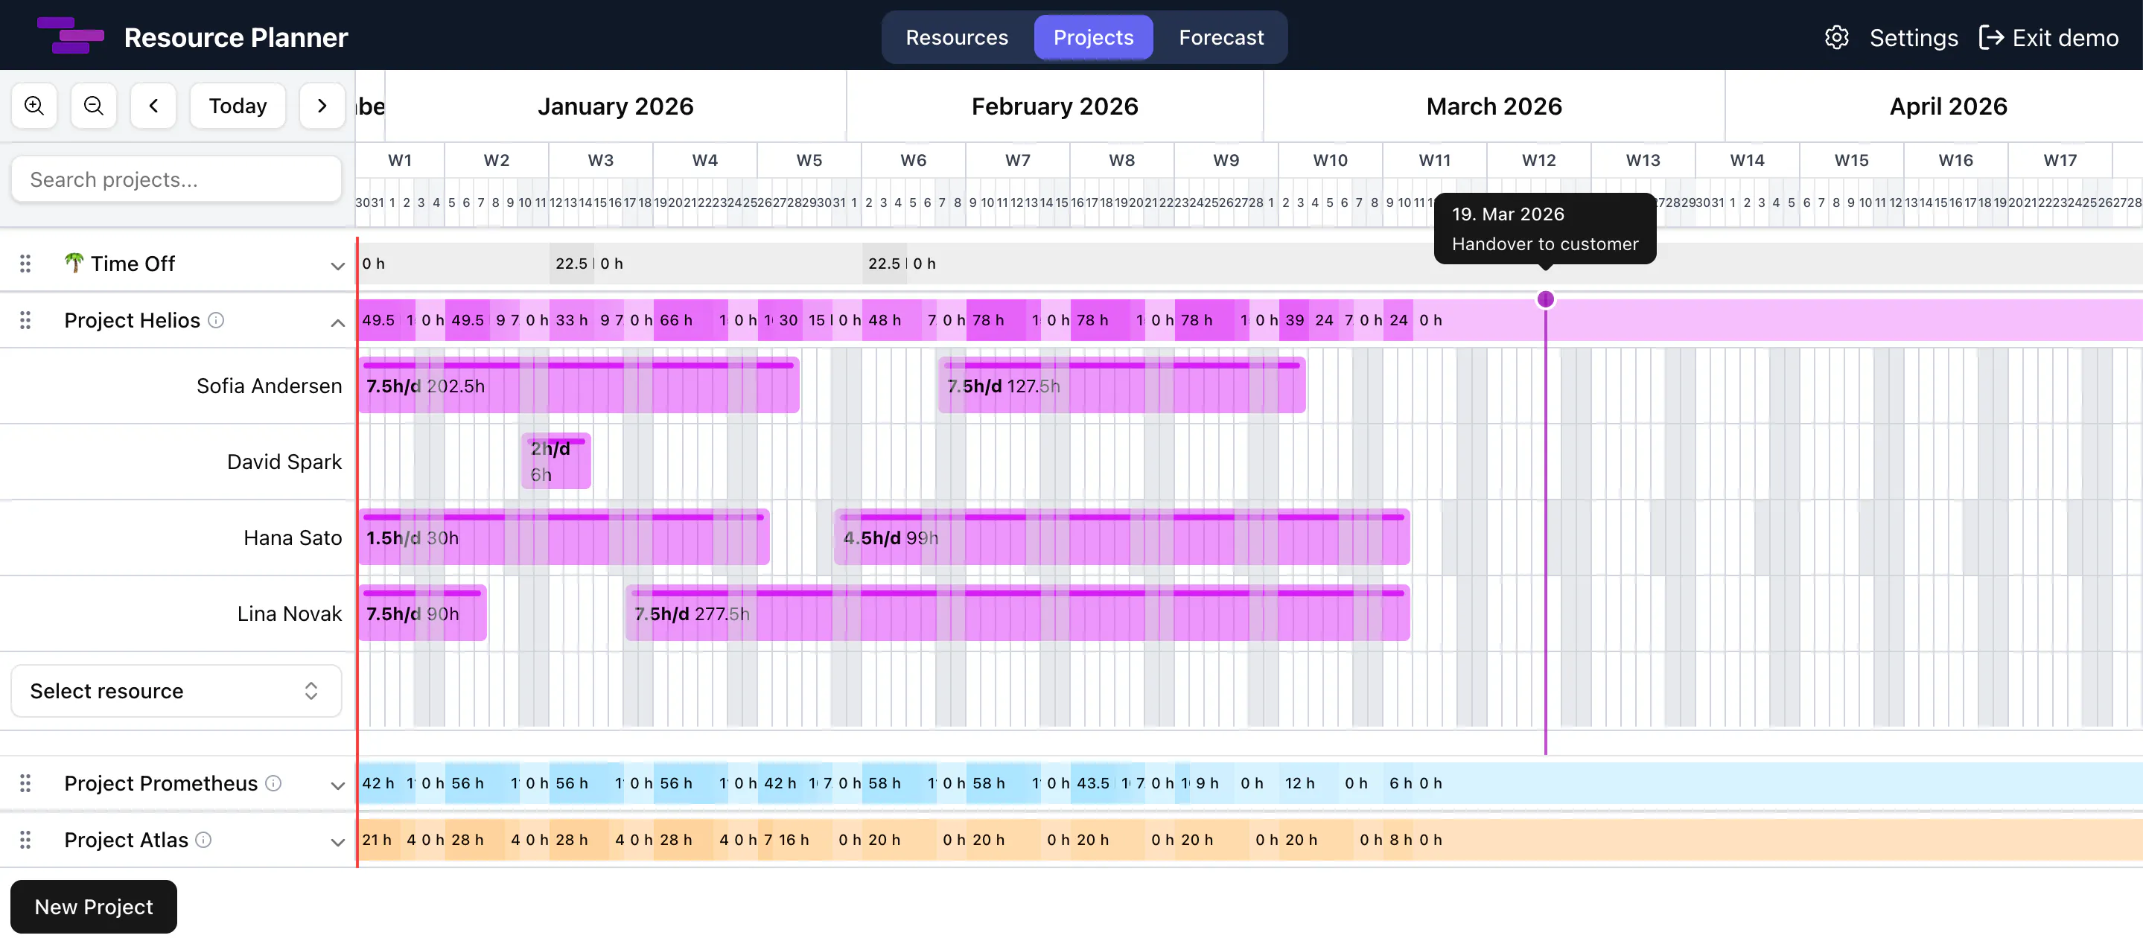Switch to the Forecast tab
The width and height of the screenshot is (2143, 944).
[x=1220, y=37]
